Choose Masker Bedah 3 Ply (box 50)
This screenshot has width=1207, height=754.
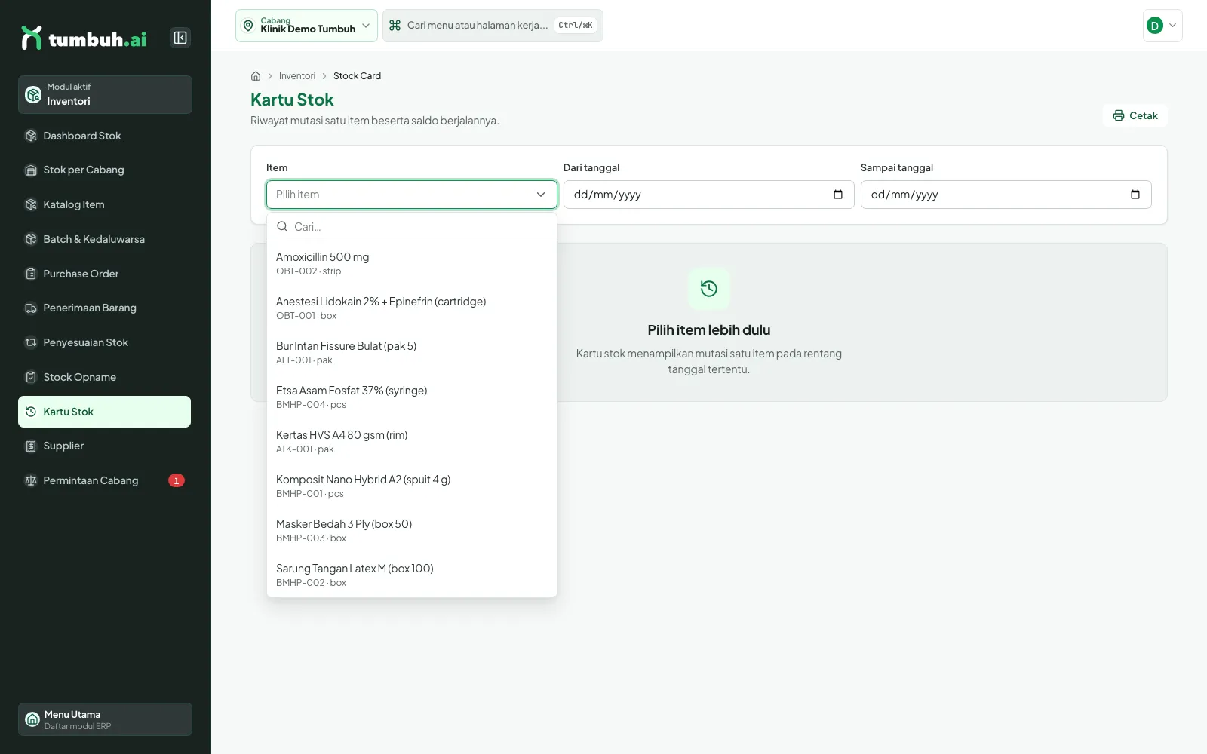click(412, 531)
